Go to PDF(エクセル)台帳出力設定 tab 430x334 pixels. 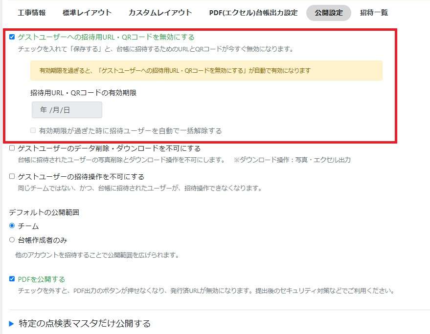(253, 13)
